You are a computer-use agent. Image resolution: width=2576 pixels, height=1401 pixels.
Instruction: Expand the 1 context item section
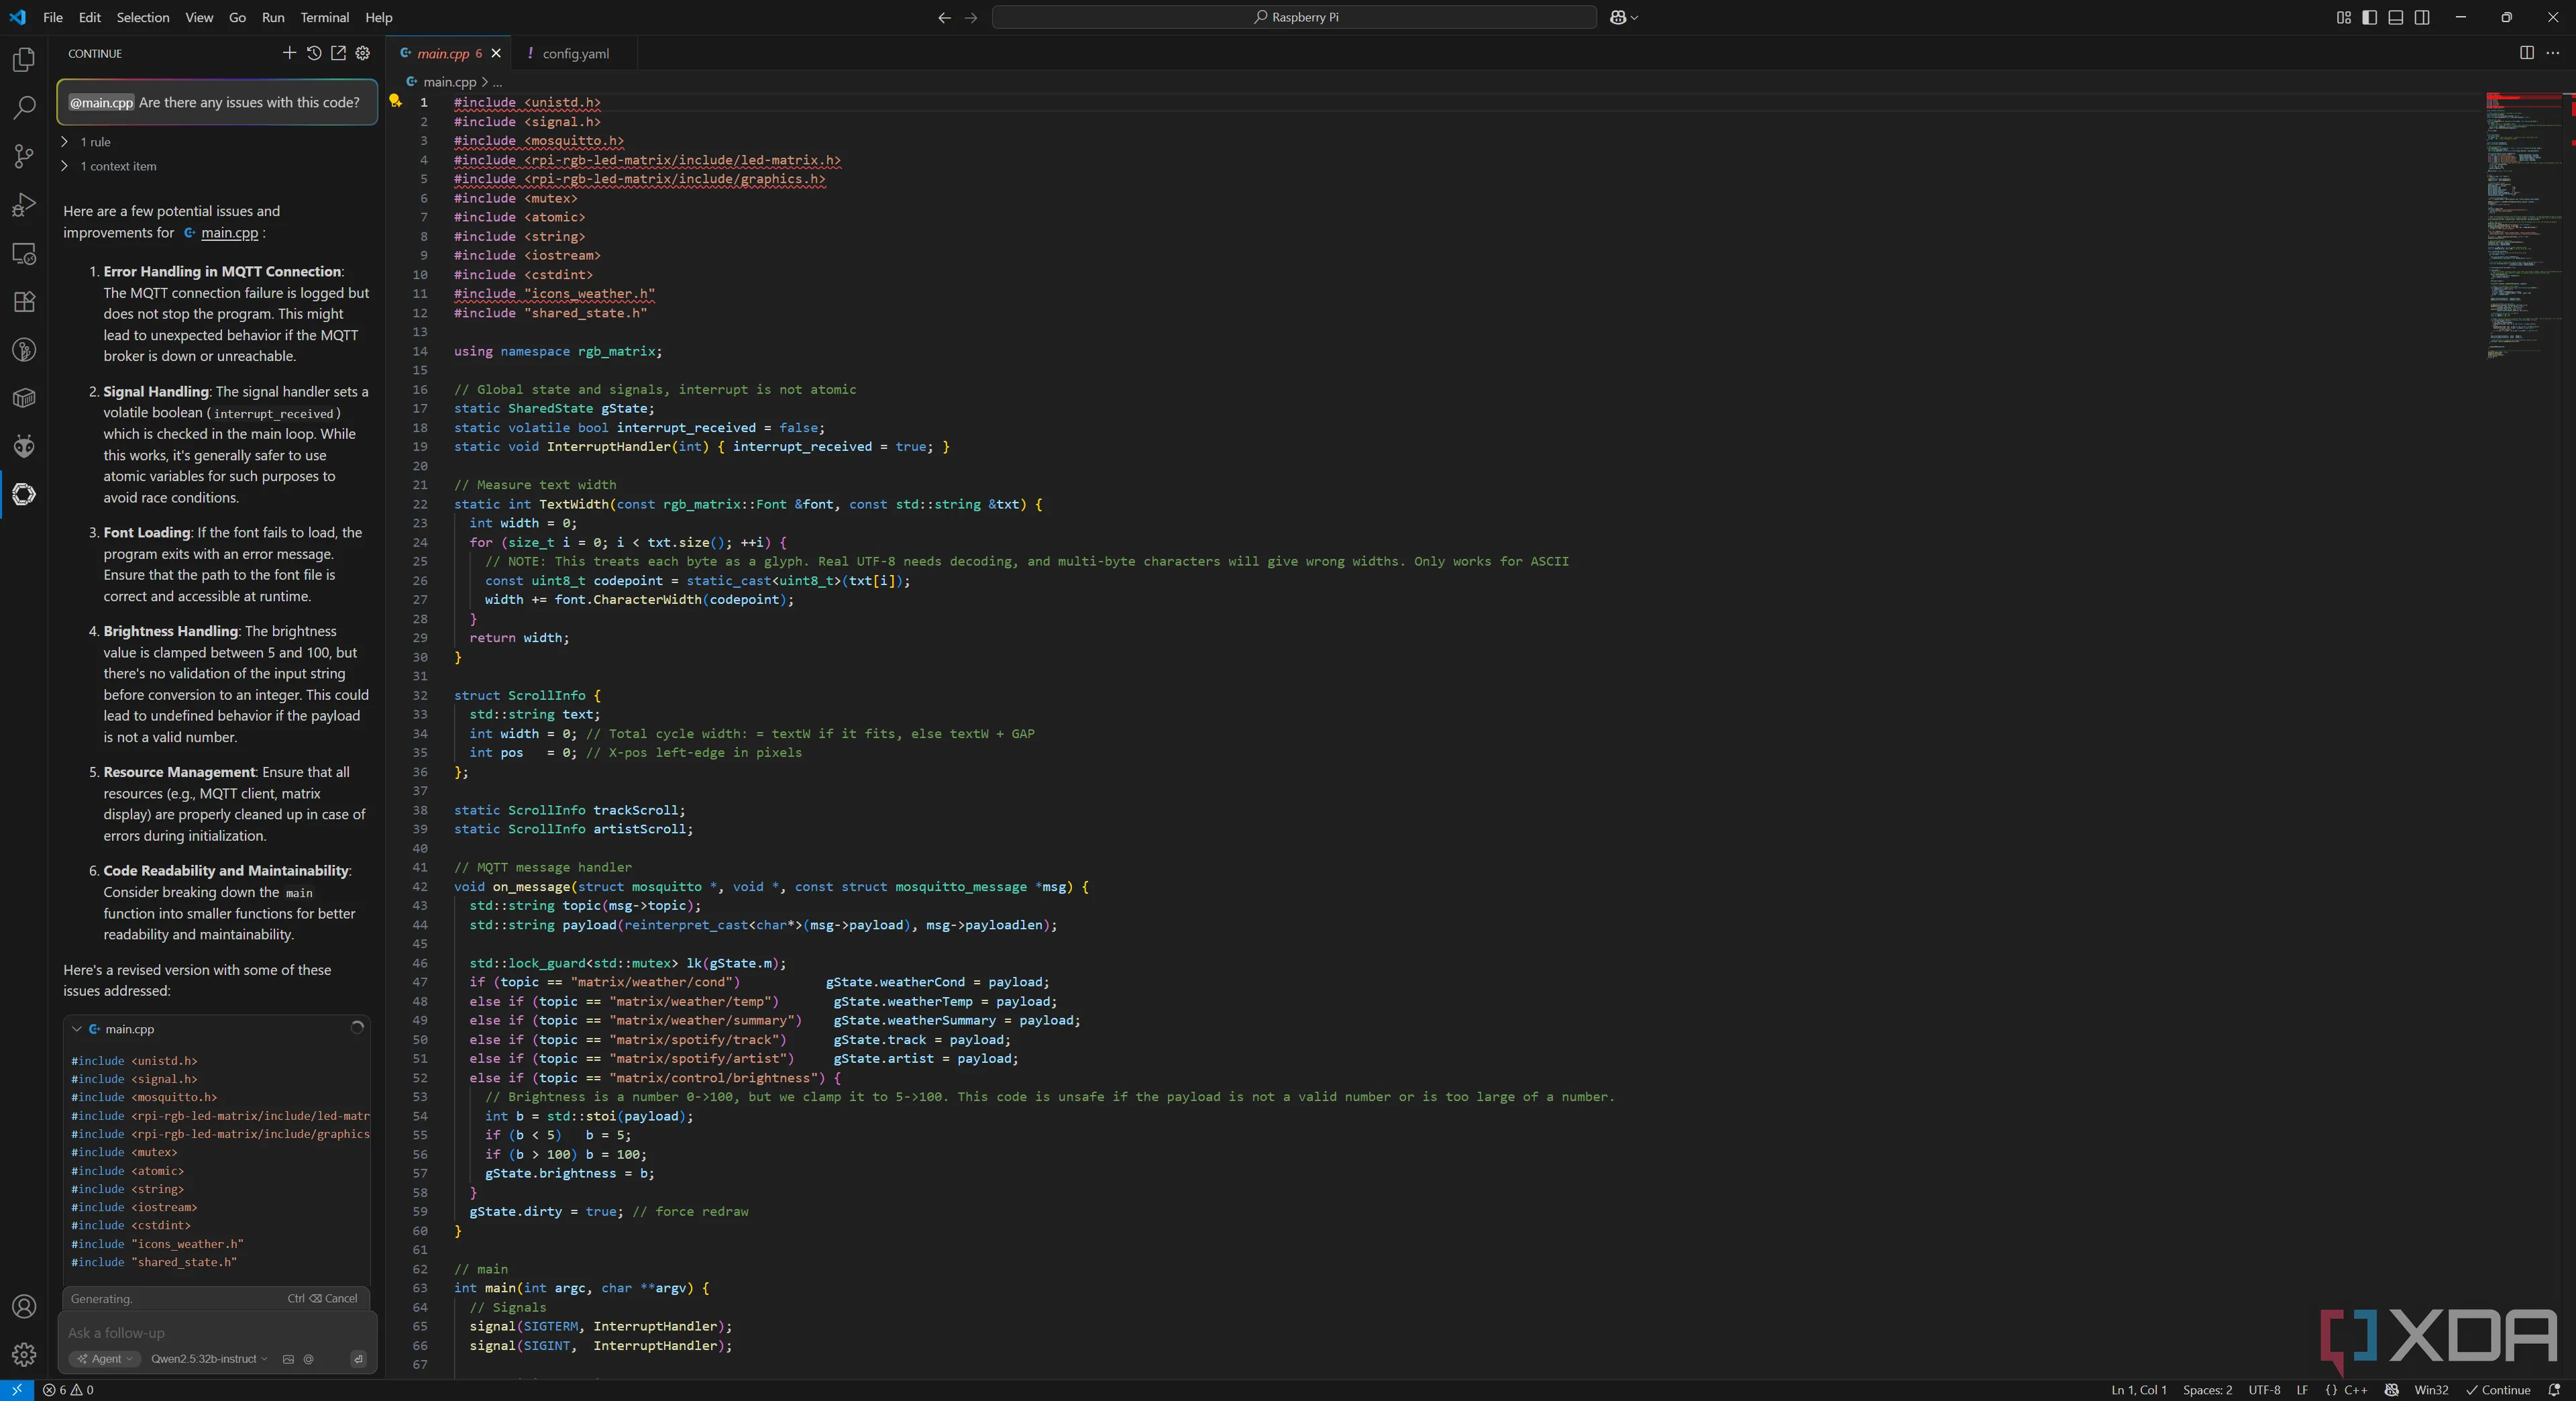tap(109, 166)
